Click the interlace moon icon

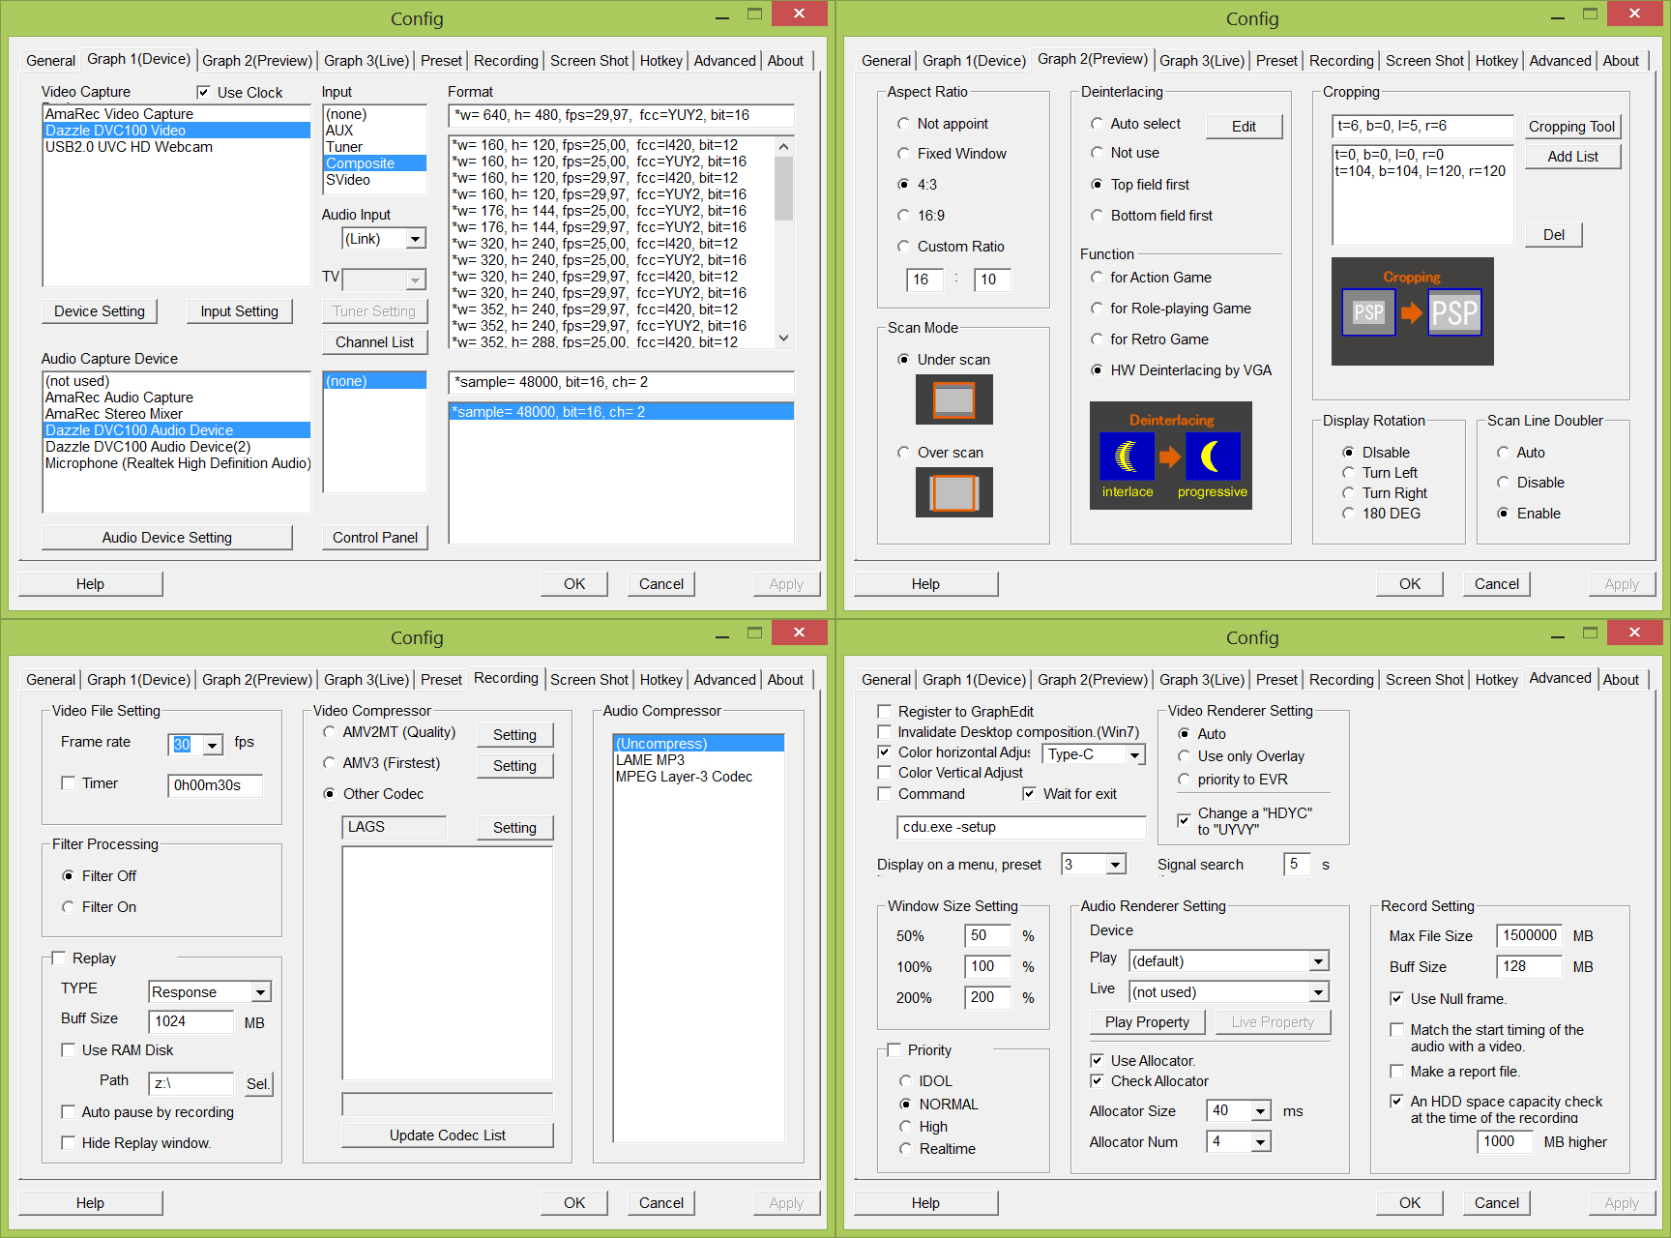[1127, 457]
